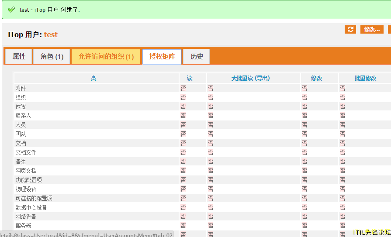Click the 物理设备 row label
The height and width of the screenshot is (237, 391).
26,189
